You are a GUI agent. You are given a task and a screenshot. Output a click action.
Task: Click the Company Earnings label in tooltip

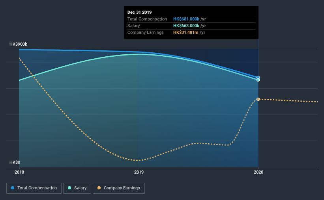click(146, 32)
